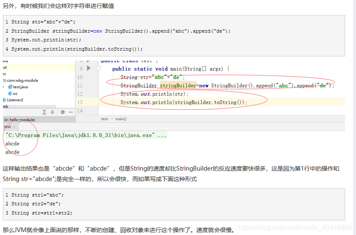
Task: Click String str="abc"+"de" in the first code block
Action: [44, 22]
